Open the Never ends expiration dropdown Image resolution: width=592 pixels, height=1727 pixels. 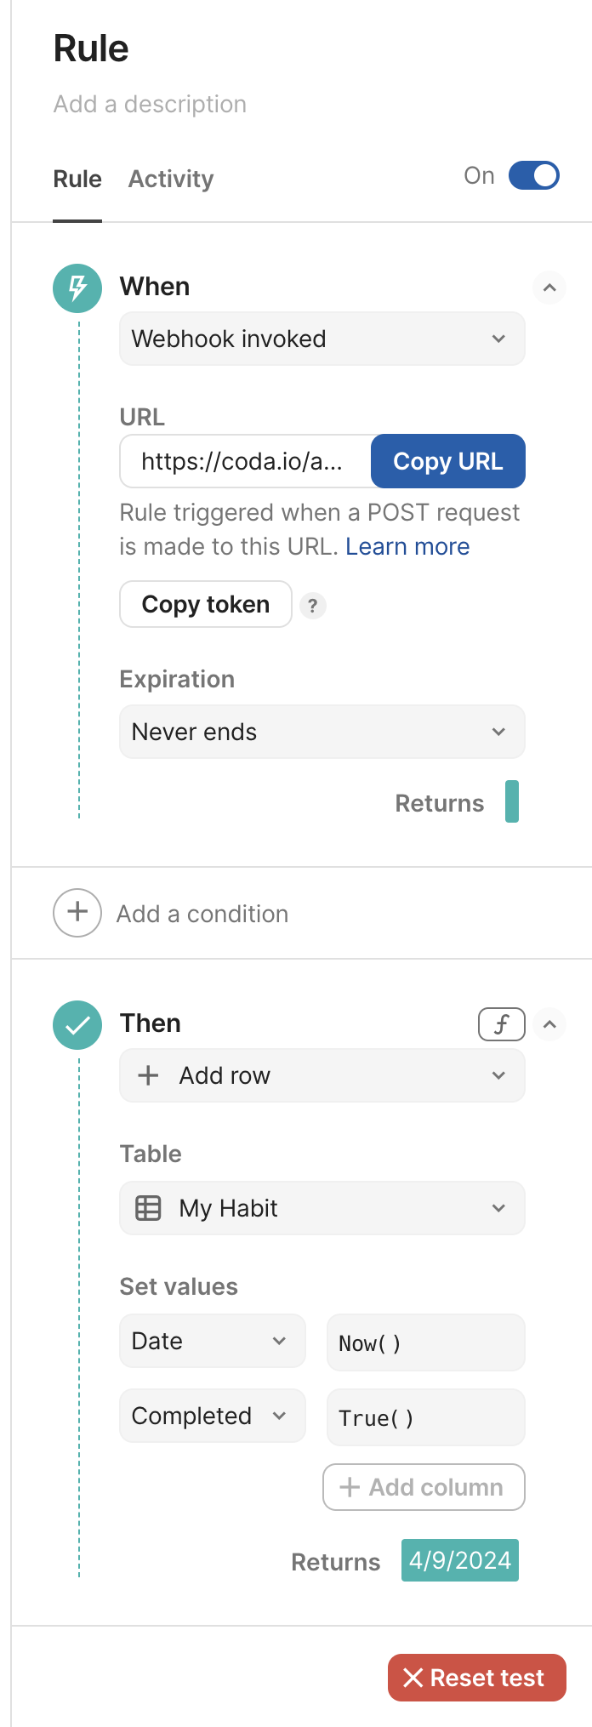pos(322,732)
